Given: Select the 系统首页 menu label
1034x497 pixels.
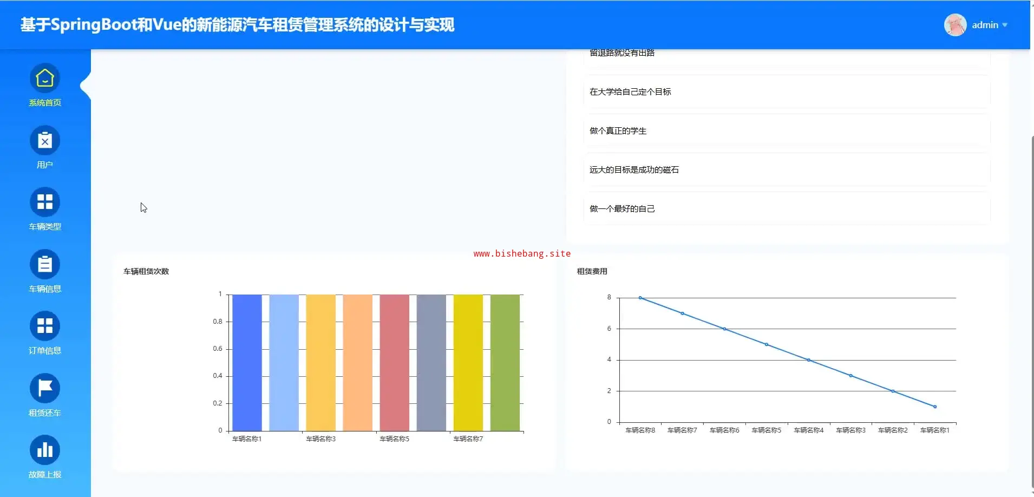Looking at the screenshot, I should [x=45, y=103].
